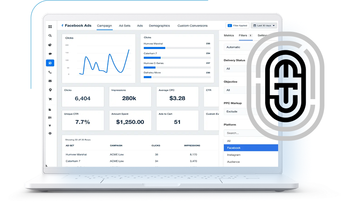
Task: Open the Demographics tab
Action: (160, 26)
